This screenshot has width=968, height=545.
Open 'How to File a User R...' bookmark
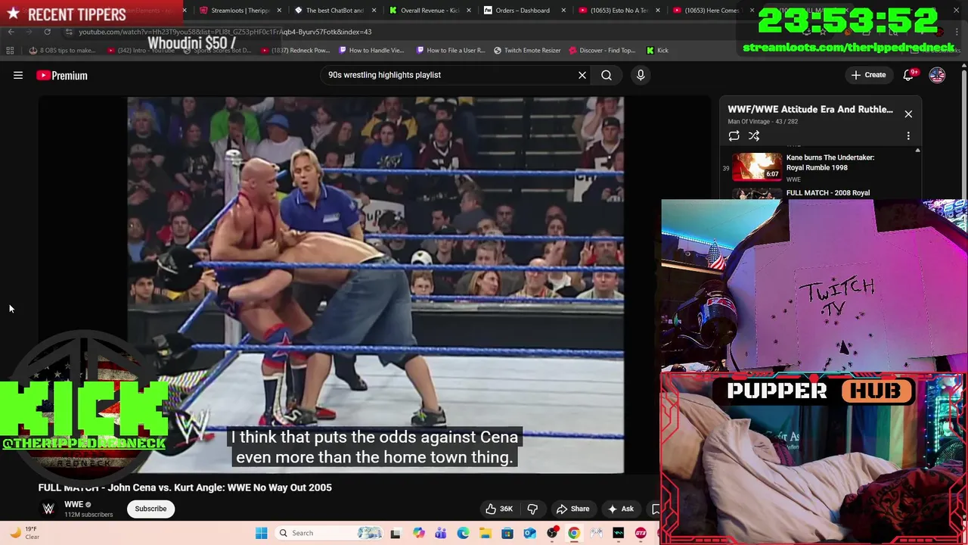(451, 50)
